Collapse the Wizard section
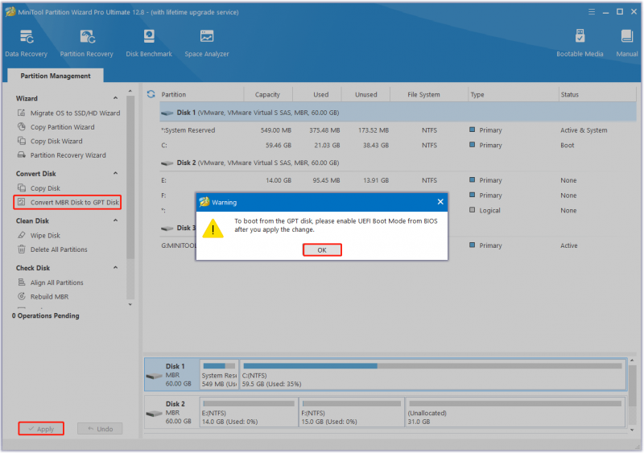The height and width of the screenshot is (453, 644). pyautogui.click(x=115, y=98)
